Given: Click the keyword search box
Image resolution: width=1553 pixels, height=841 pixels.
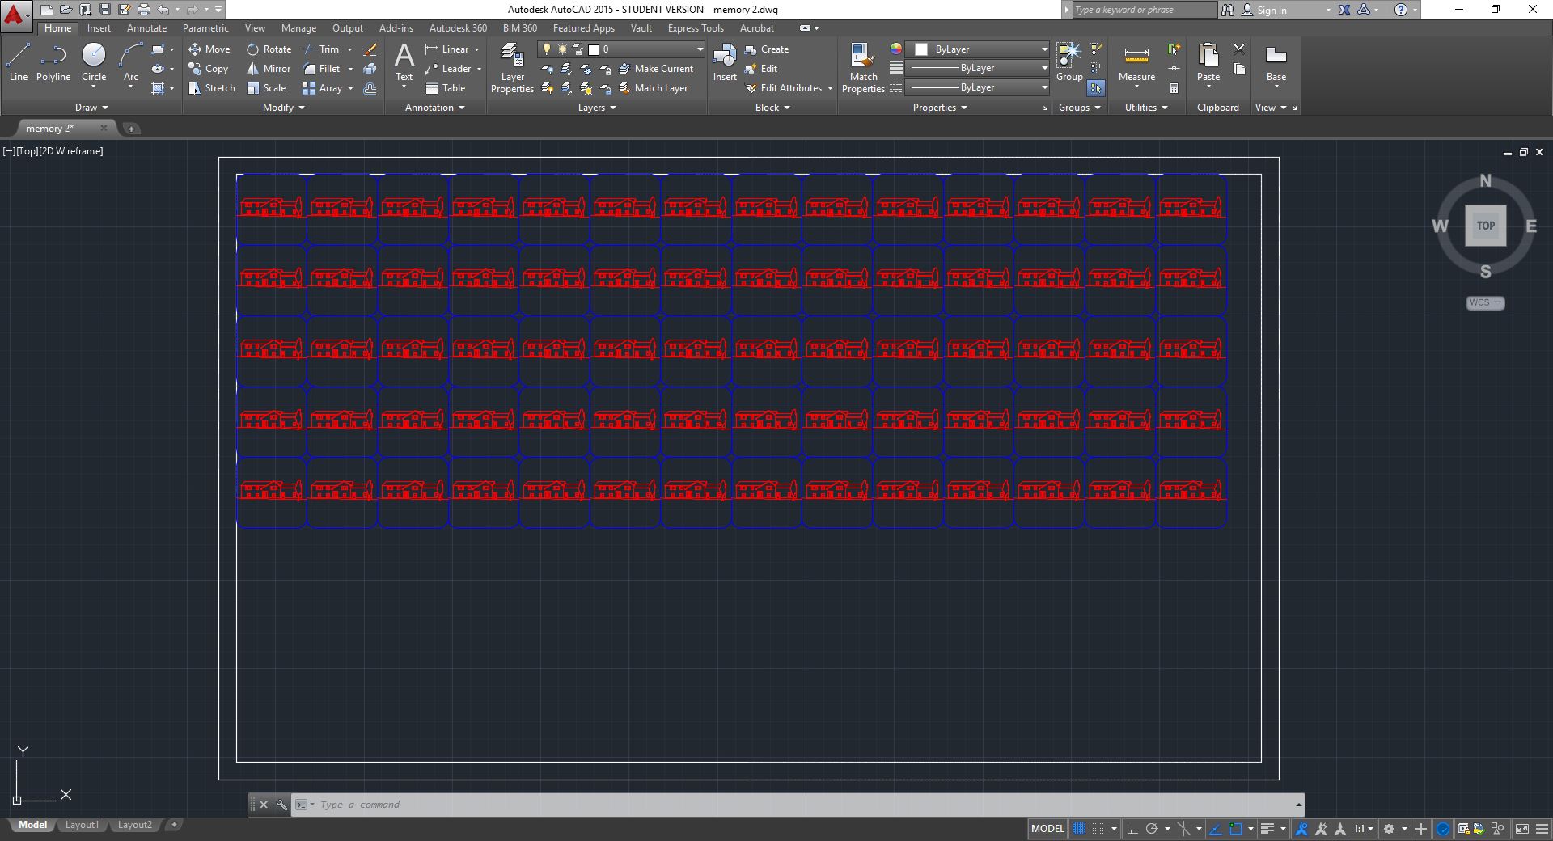Looking at the screenshot, I should 1144,10.
